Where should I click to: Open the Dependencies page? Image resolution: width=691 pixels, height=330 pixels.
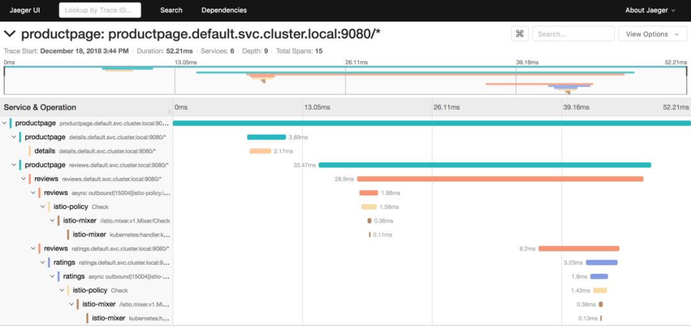tap(224, 10)
